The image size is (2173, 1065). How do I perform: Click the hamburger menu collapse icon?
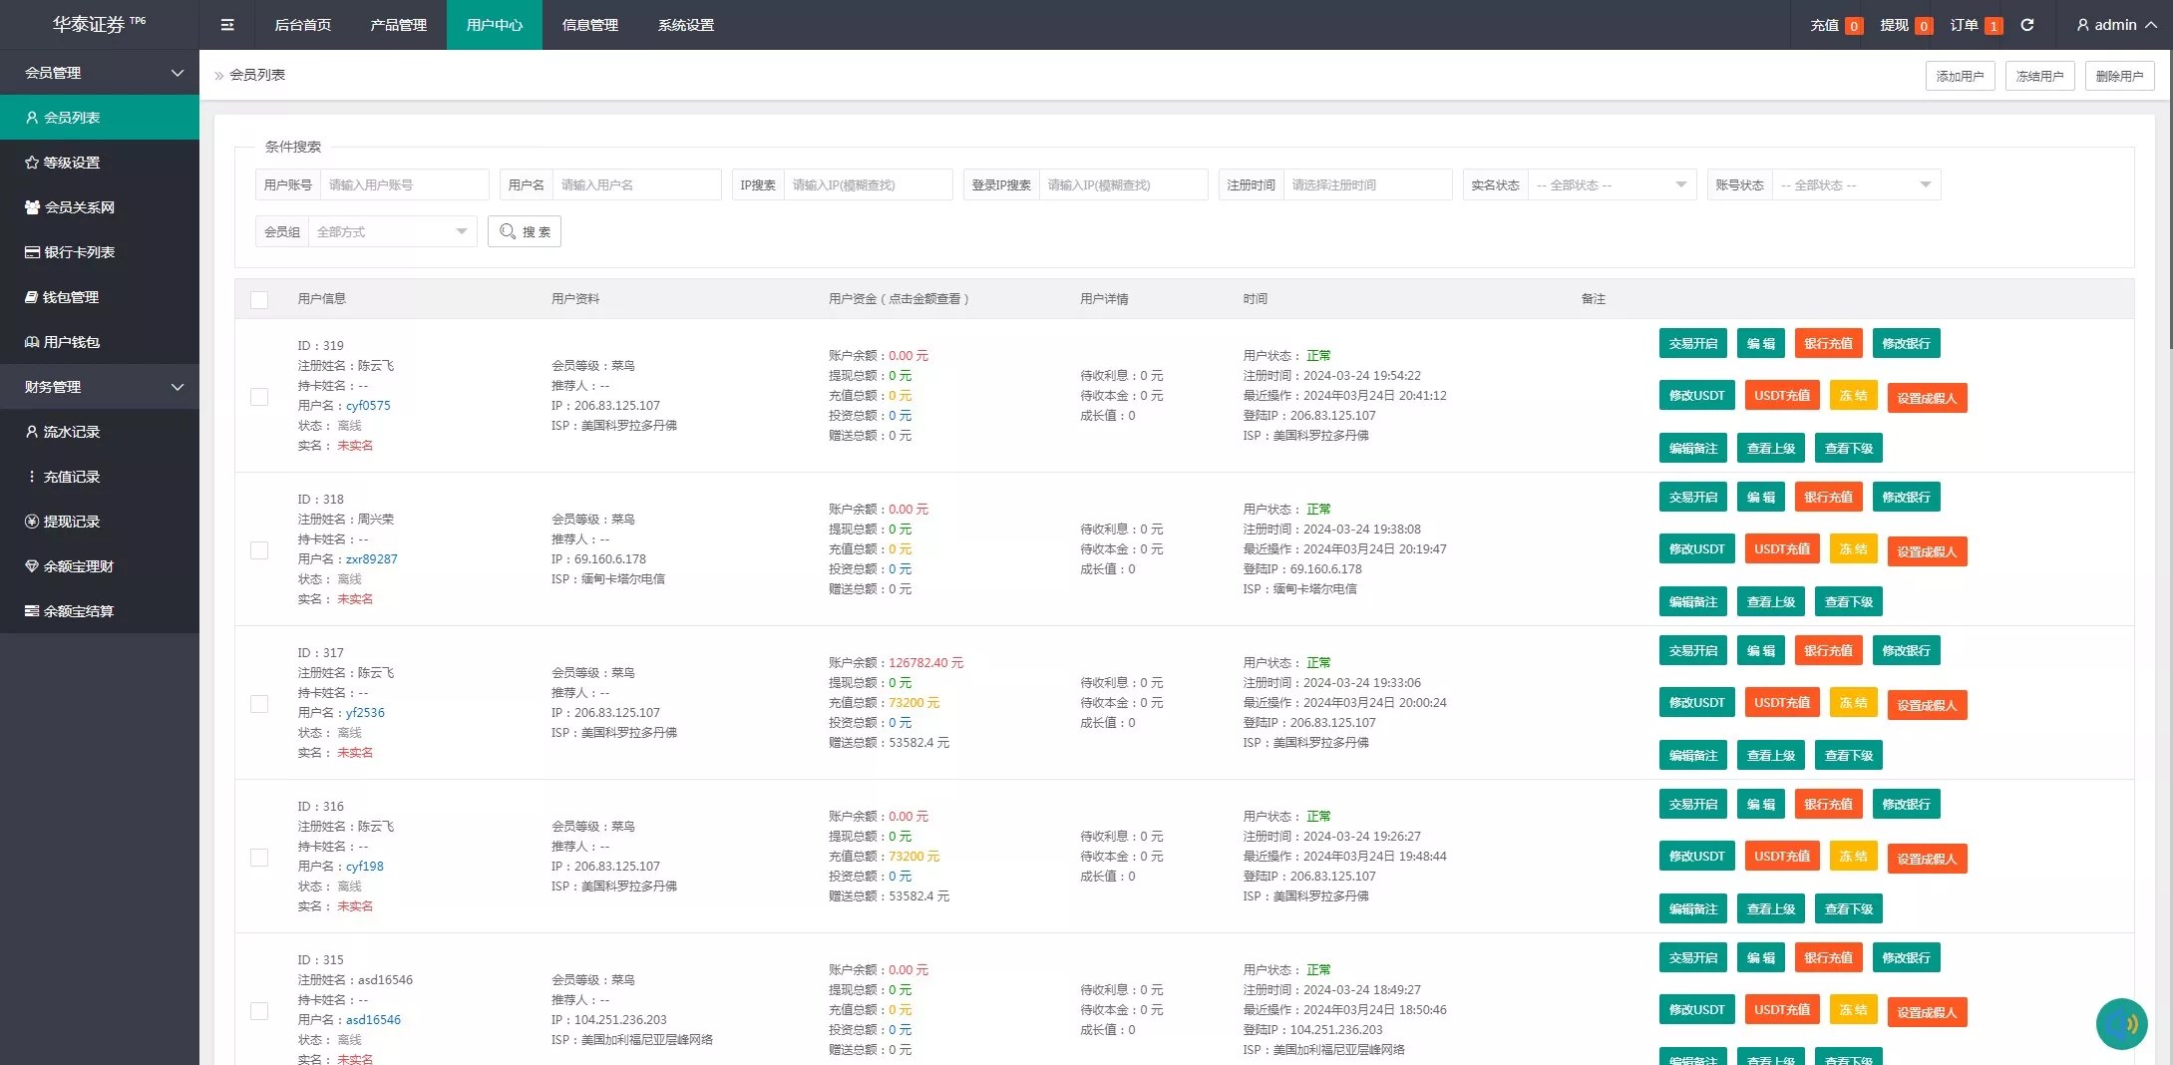point(227,25)
